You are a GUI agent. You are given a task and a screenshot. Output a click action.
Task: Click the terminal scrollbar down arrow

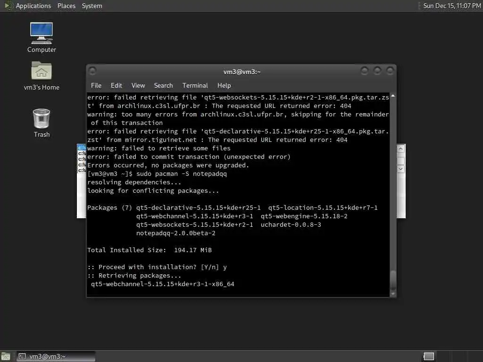[x=393, y=294]
